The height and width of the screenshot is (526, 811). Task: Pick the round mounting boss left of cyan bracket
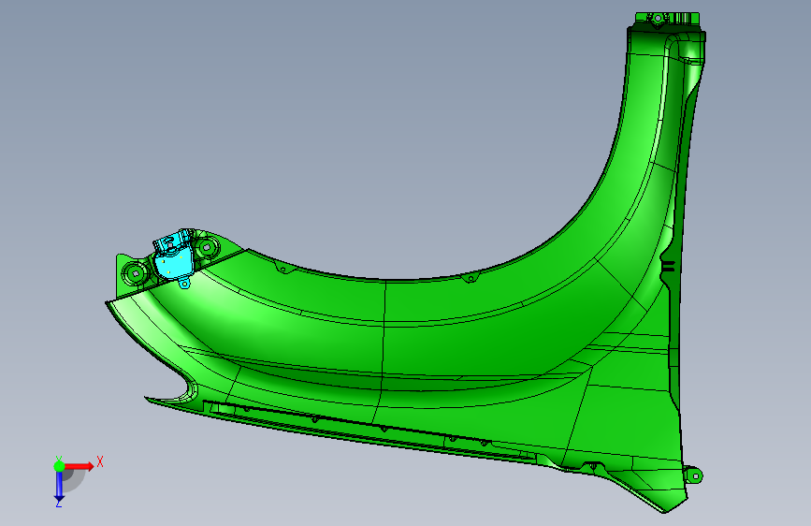[136, 273]
